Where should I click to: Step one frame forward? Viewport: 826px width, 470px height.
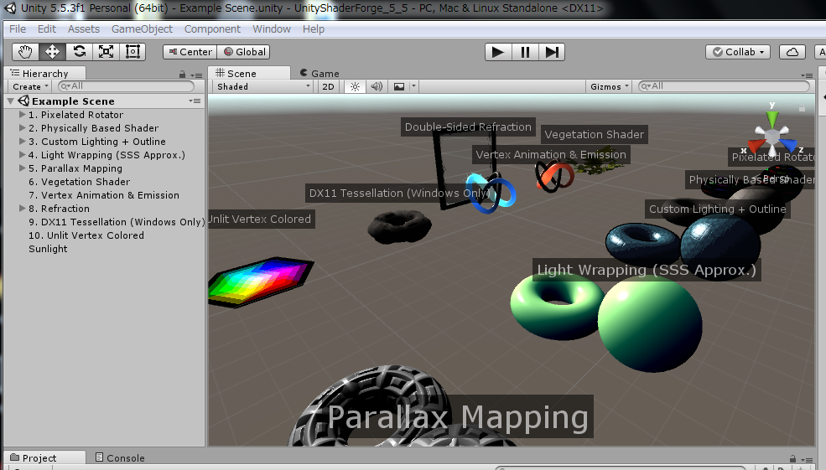tap(552, 52)
